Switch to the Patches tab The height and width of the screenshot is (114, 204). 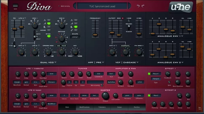click(x=137, y=107)
